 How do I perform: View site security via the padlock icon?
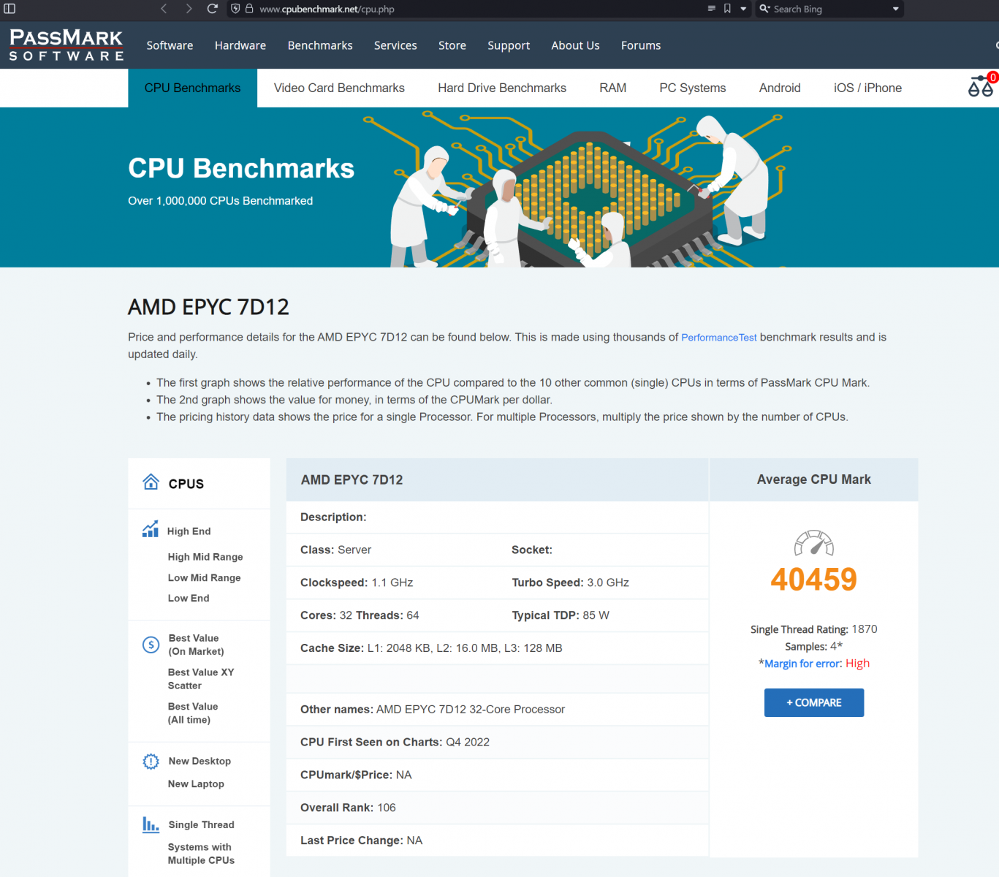249,9
